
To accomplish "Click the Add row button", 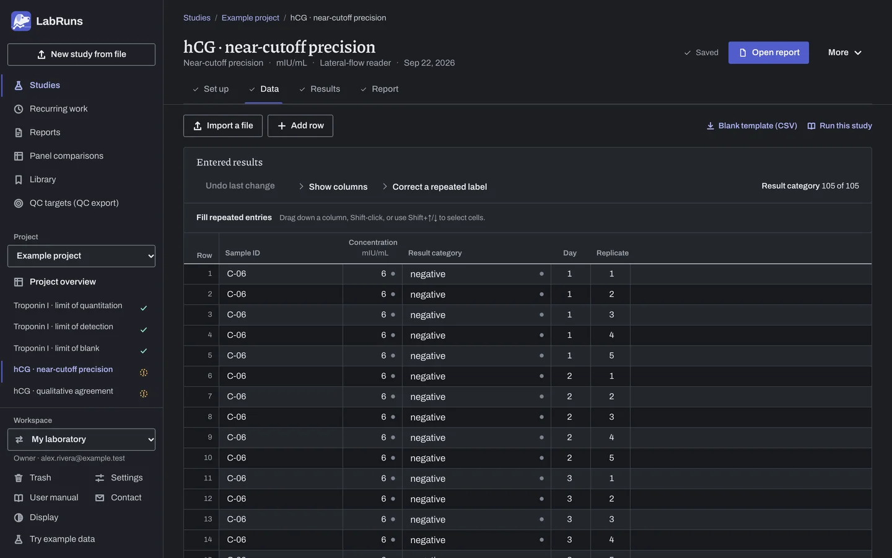I will 300,126.
